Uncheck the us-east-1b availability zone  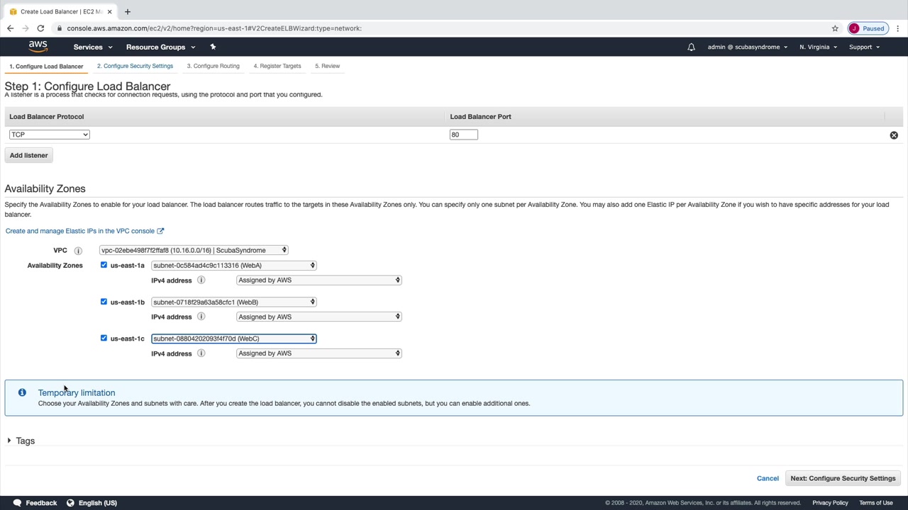(x=104, y=302)
